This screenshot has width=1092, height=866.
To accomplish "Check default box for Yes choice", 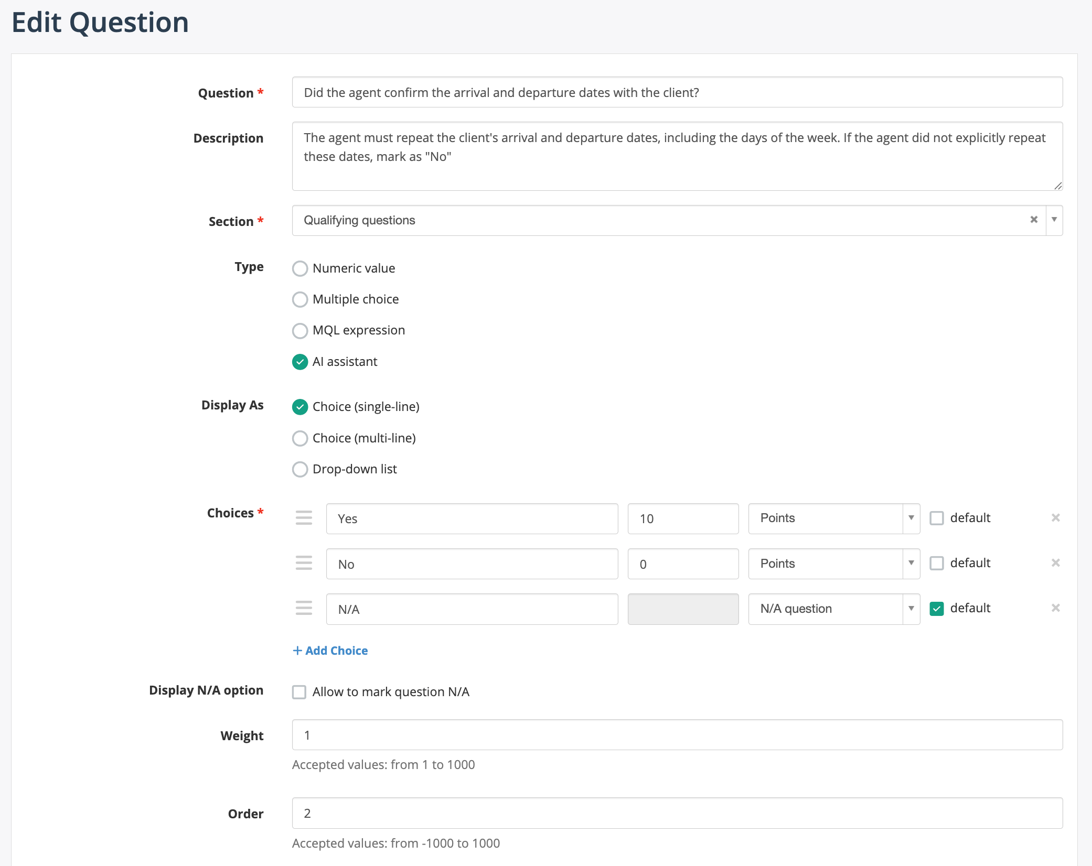I will 937,518.
